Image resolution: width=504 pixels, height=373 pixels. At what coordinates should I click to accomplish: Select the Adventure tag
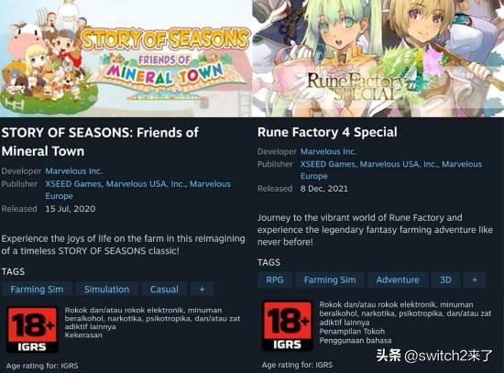click(x=398, y=280)
